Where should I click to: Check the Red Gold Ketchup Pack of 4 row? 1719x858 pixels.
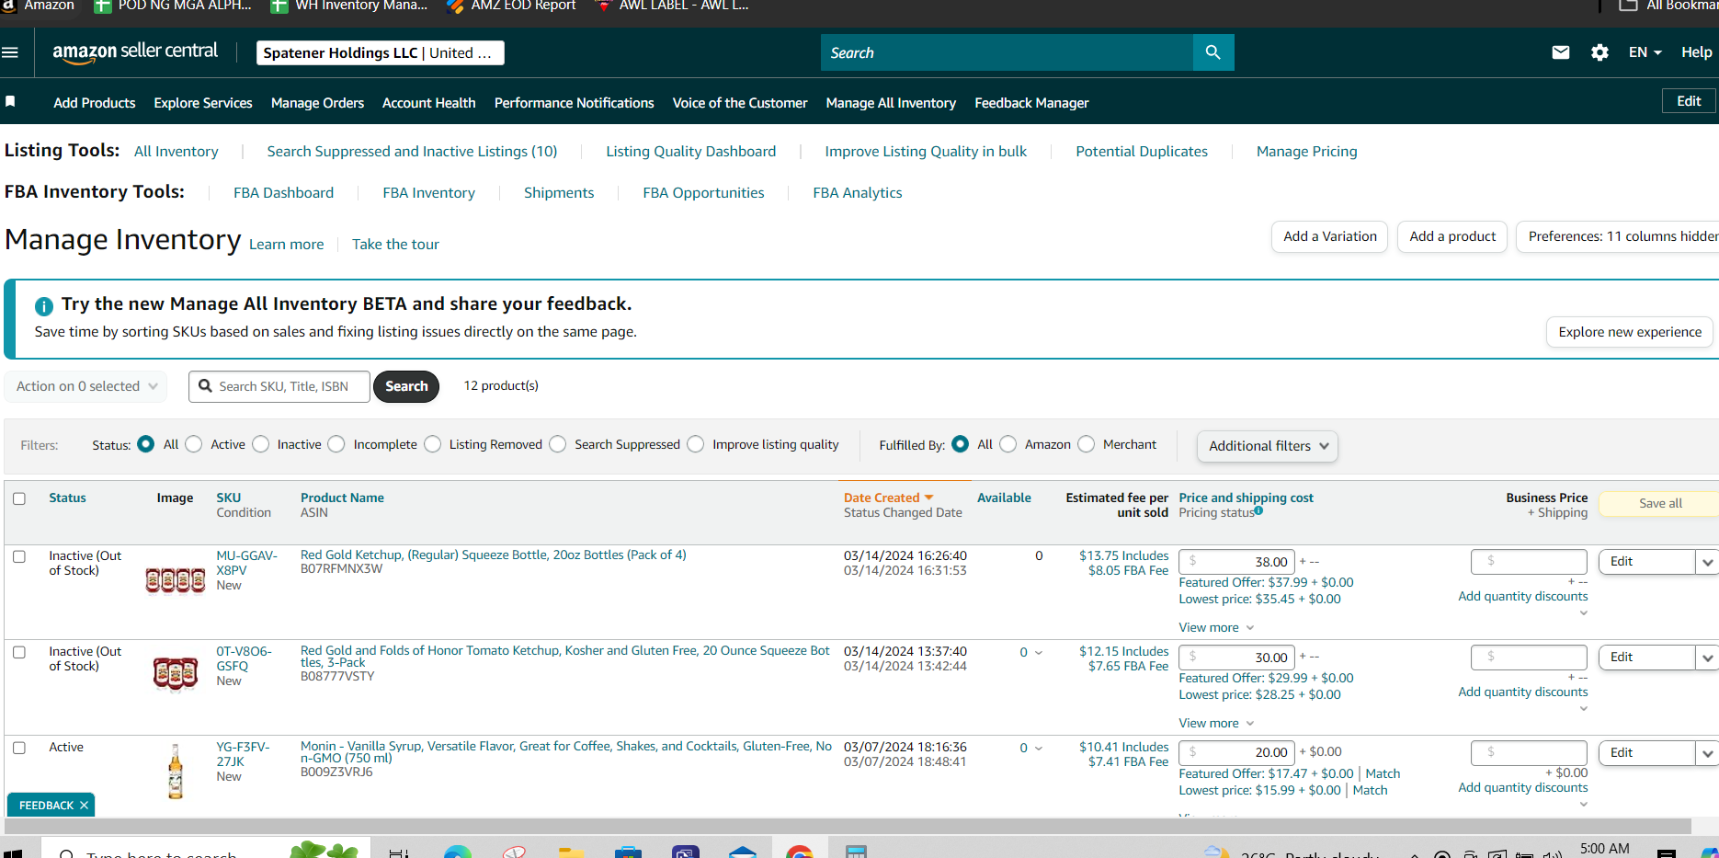click(19, 556)
